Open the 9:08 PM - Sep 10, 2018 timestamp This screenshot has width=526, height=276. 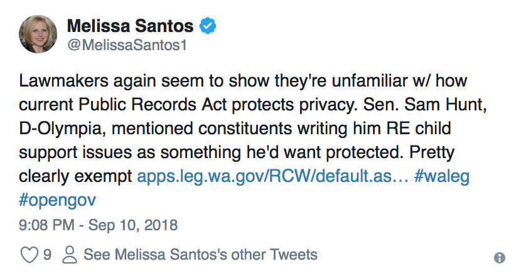tap(99, 225)
